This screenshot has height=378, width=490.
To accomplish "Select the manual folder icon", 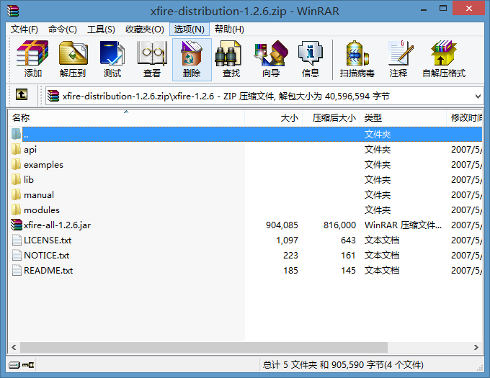I will click(x=16, y=194).
